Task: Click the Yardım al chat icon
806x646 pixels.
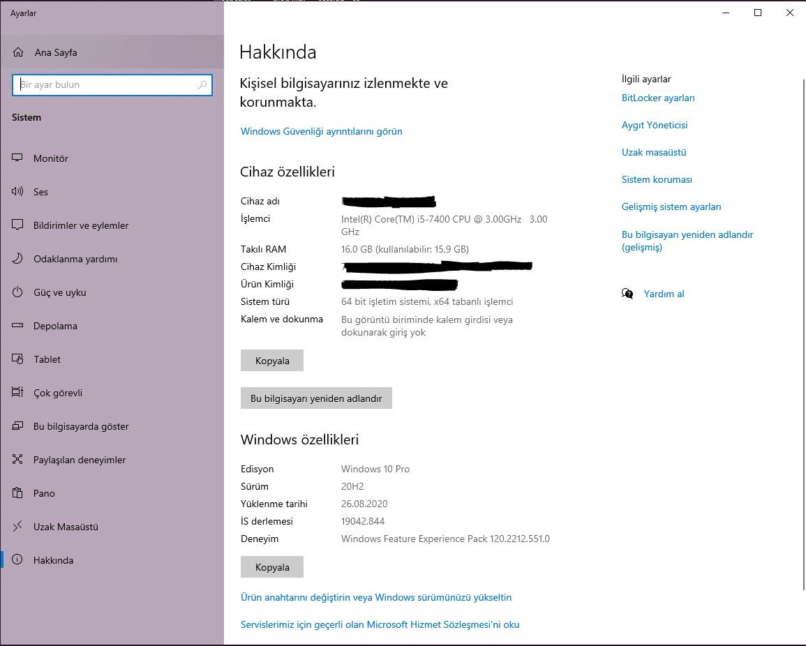Action: coord(627,294)
